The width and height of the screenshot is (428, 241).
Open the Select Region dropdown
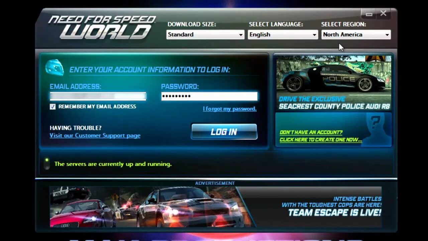click(356, 34)
